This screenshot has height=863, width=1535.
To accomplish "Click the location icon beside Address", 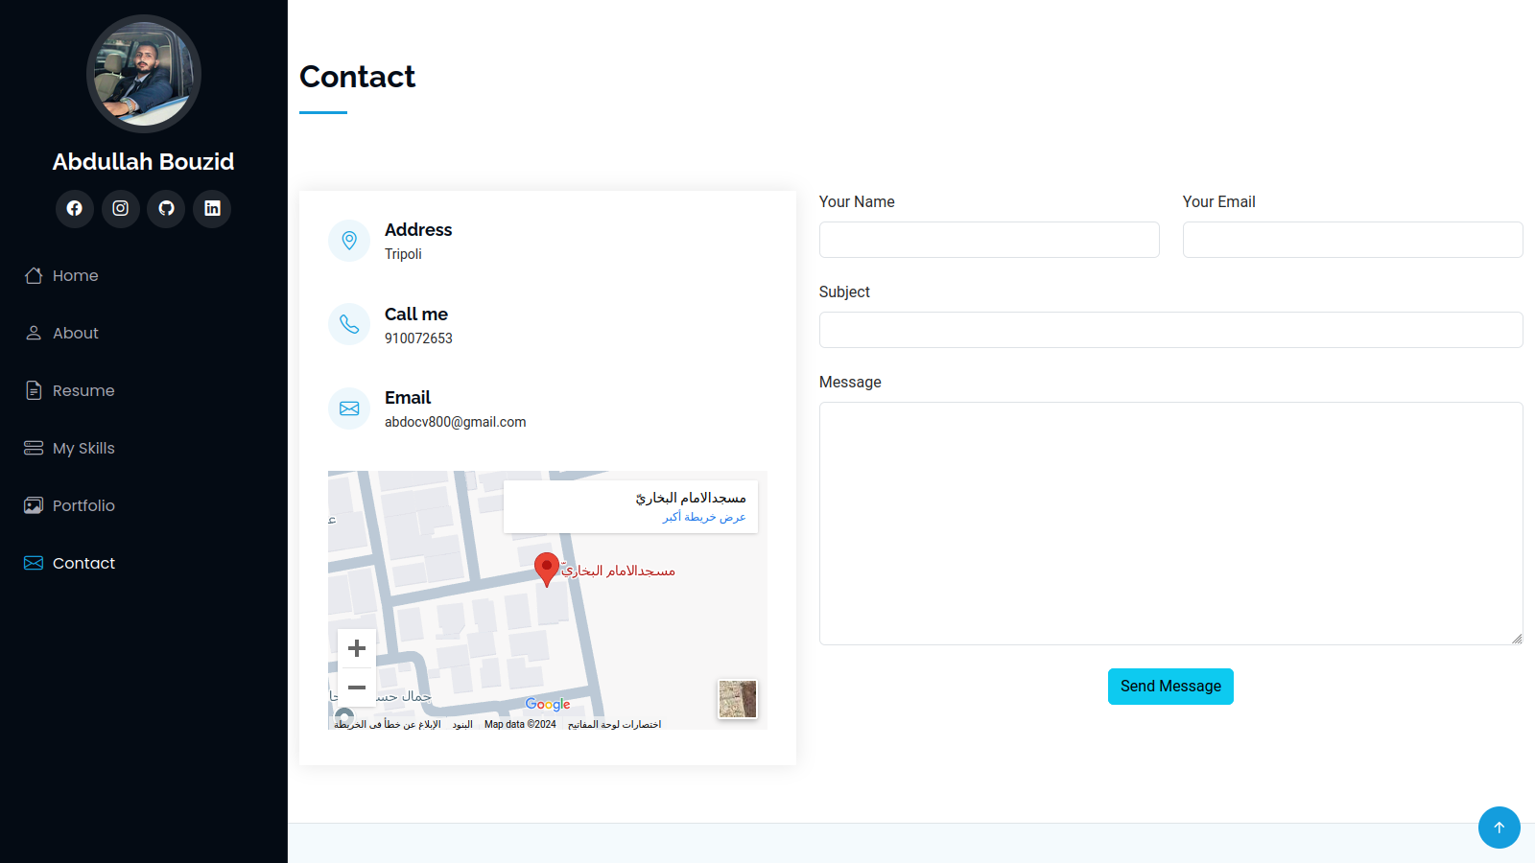I will (349, 241).
